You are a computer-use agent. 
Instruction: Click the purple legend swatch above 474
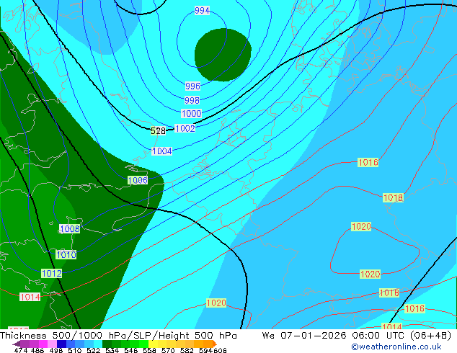pyautogui.click(x=25, y=344)
